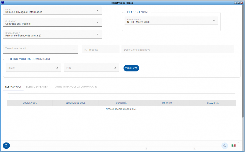Open the Elaborazioni dropdown
The height and width of the screenshot is (152, 245).
214,21
